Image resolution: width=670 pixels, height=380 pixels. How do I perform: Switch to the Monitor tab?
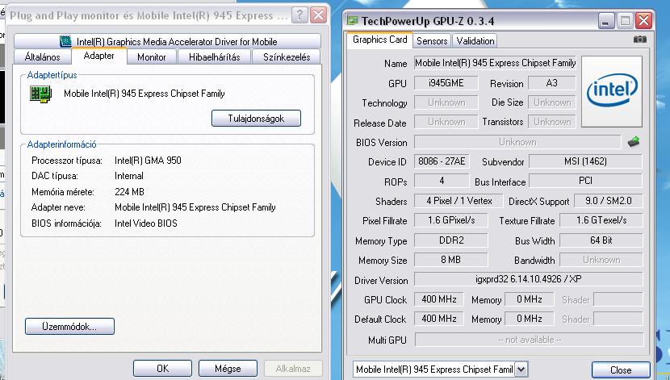click(x=151, y=57)
